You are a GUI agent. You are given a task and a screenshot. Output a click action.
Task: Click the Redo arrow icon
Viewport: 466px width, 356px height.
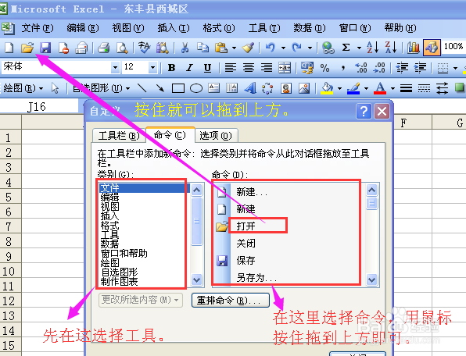(x=296, y=48)
